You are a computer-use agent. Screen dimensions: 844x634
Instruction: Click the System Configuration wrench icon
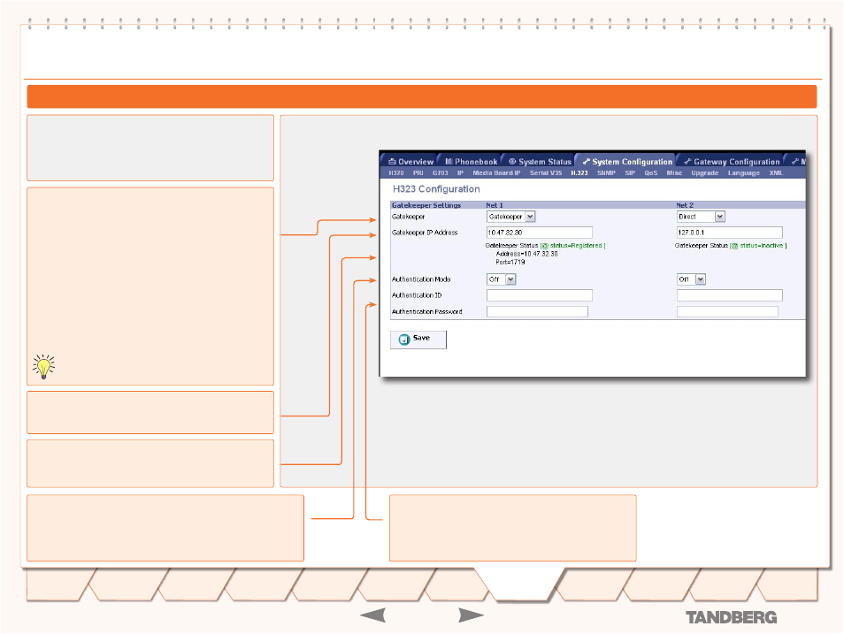(x=587, y=162)
